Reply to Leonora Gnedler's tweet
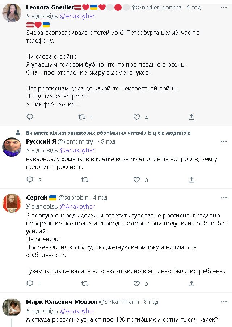Screen dimensions: 232x327 click(30, 117)
